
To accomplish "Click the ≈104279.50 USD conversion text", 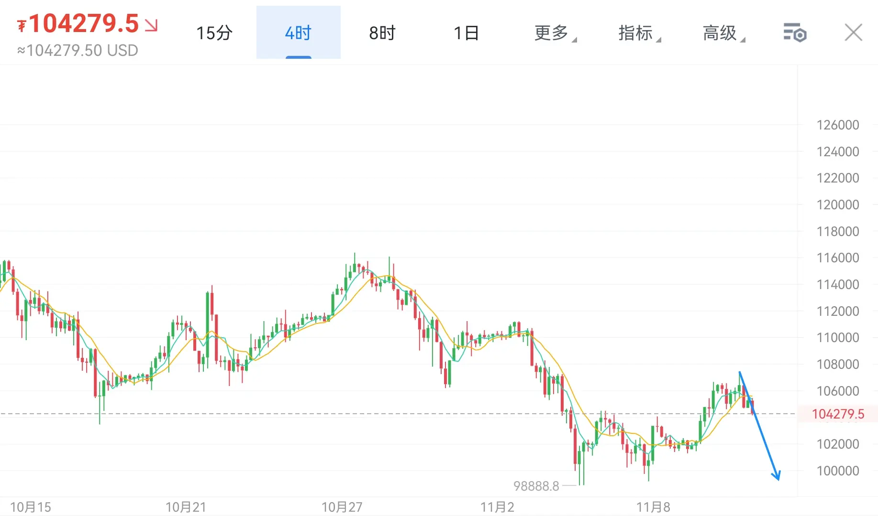I will [x=78, y=50].
